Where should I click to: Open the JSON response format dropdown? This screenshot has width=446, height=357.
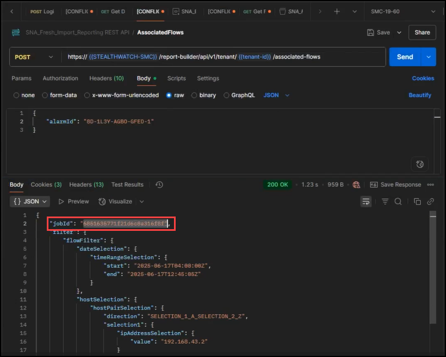pos(30,202)
